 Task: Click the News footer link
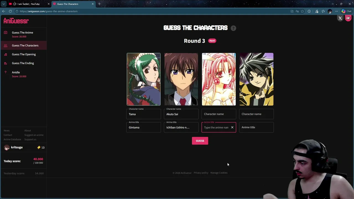pos(7,131)
